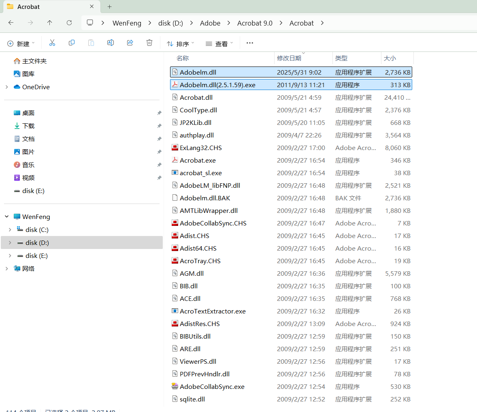Click the Copy icon in toolbar
The image size is (477, 412).
click(x=72, y=43)
